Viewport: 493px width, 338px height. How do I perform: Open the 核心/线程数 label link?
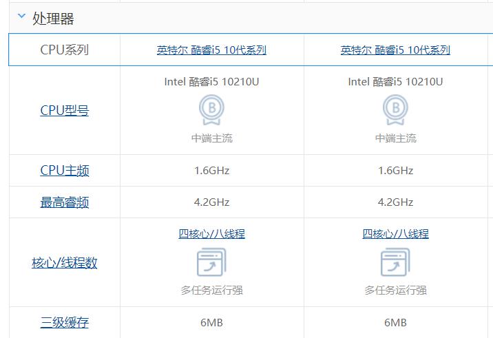65,262
